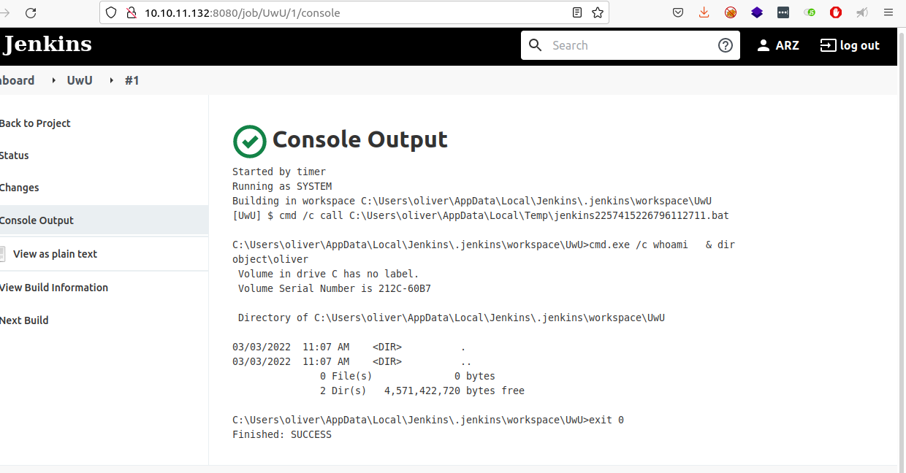The image size is (906, 473).
Task: Click the dark password dots extension icon
Action: pos(783,12)
